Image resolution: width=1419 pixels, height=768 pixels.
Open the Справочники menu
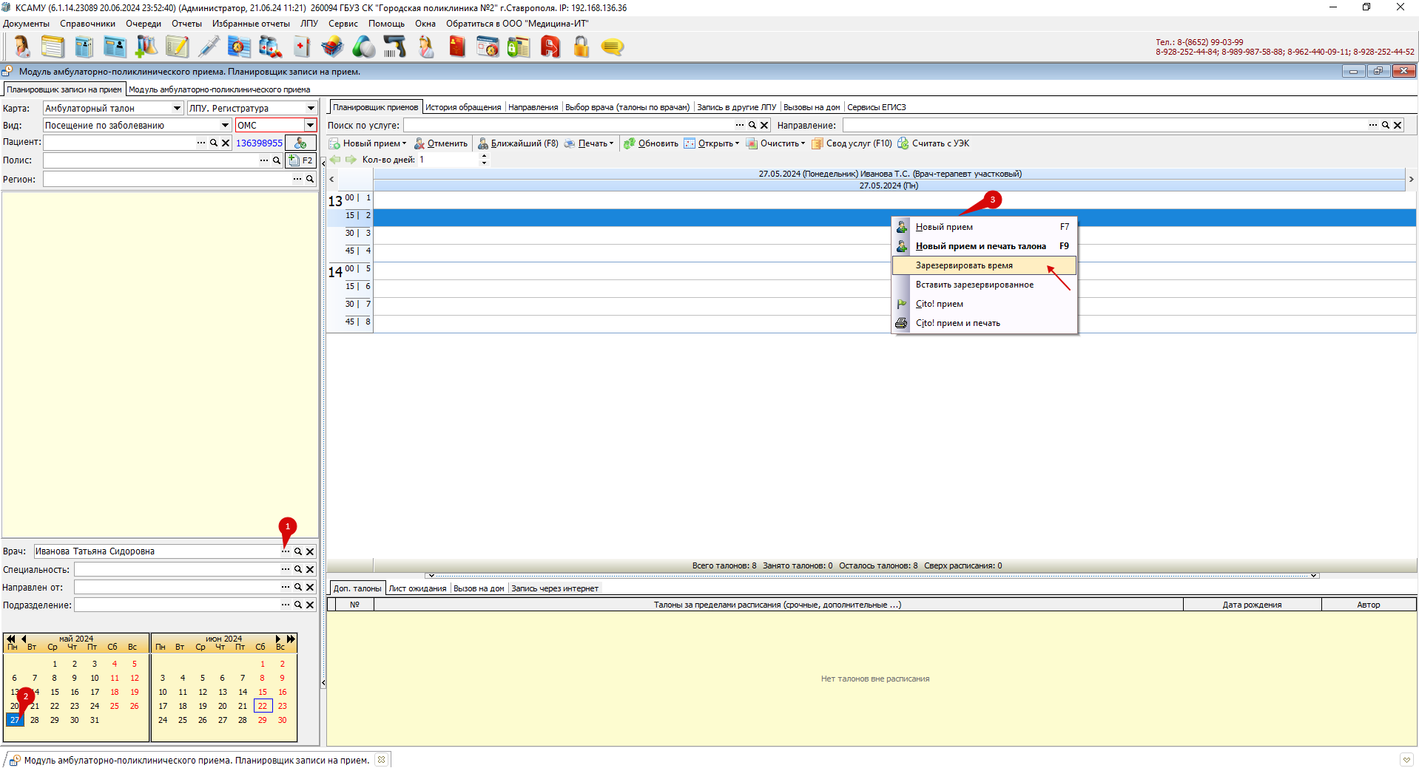pyautogui.click(x=87, y=24)
